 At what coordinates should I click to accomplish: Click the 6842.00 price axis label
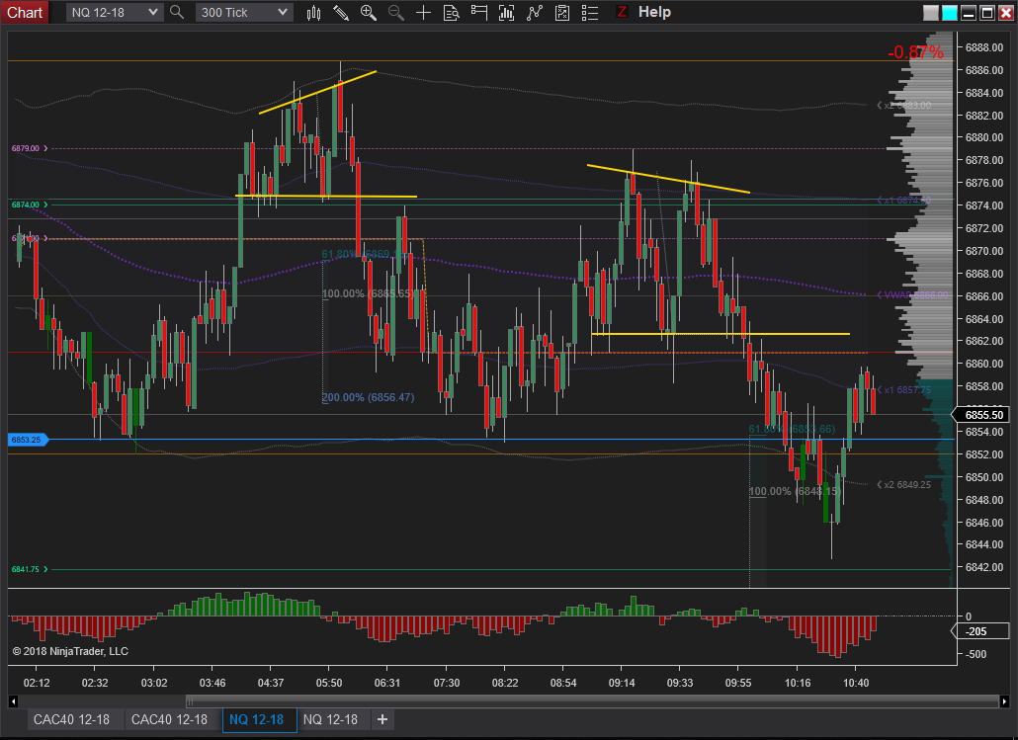(x=983, y=567)
